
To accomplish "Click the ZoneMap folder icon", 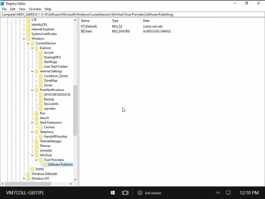I will click(x=41, y=81).
